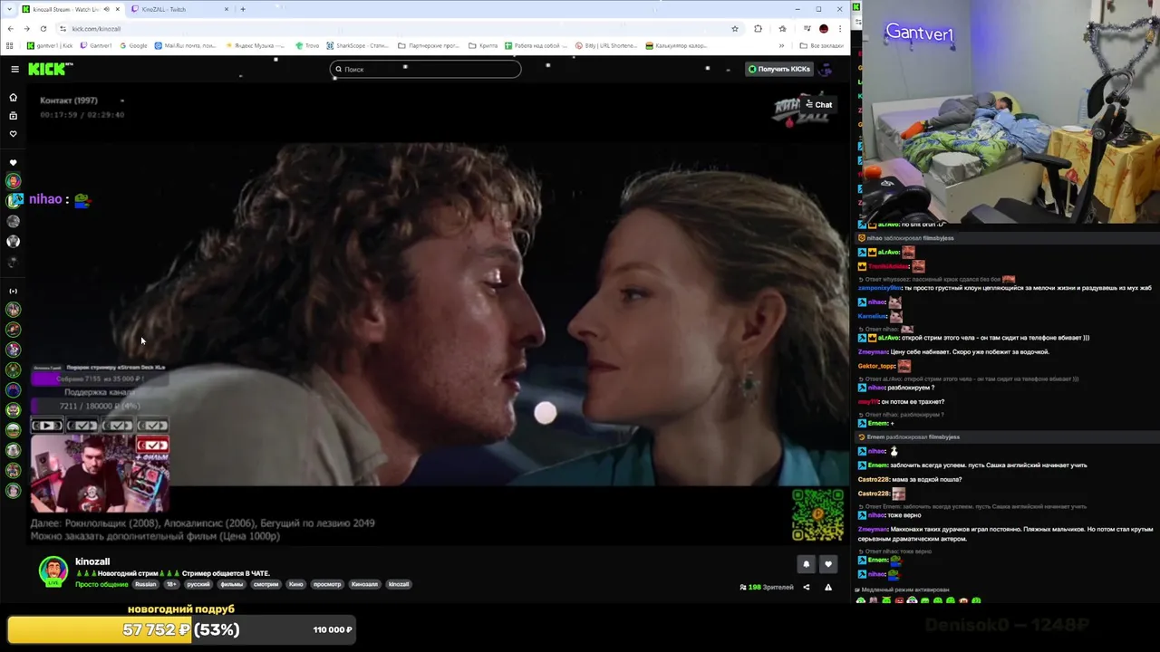This screenshot has height=652, width=1160.
Task: Click the 'просмотр' tag
Action: pyautogui.click(x=327, y=584)
